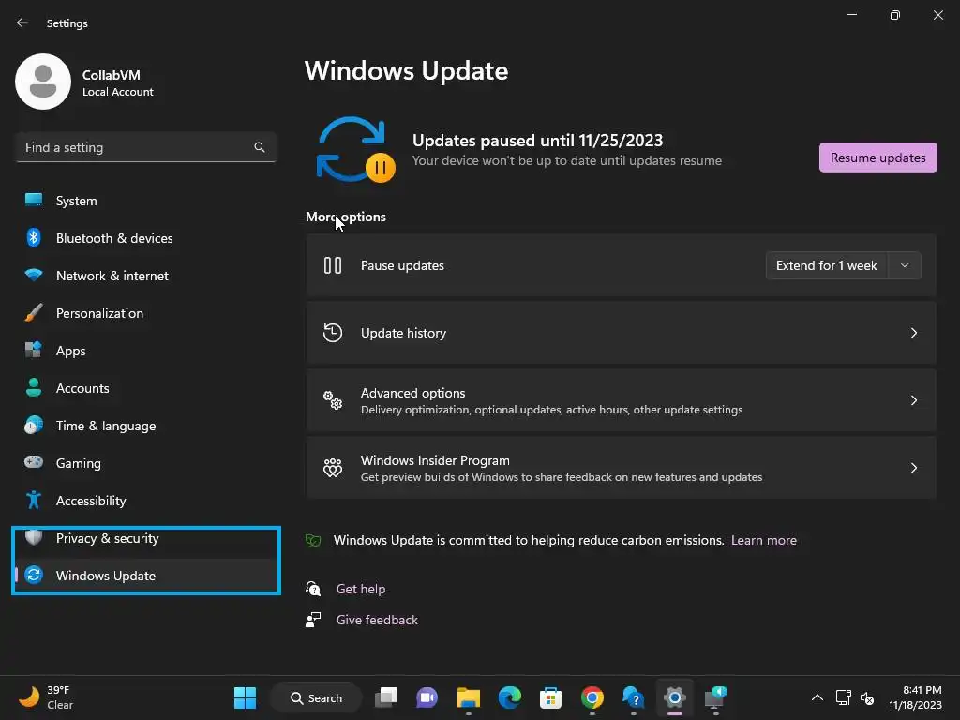Screen dimensions: 960x720
Task: Open the Get help link
Action: [x=361, y=589]
